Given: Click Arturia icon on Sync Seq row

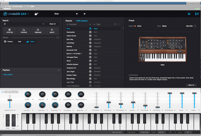Looking at the screenshot, I should pyautogui.click(x=90, y=39).
